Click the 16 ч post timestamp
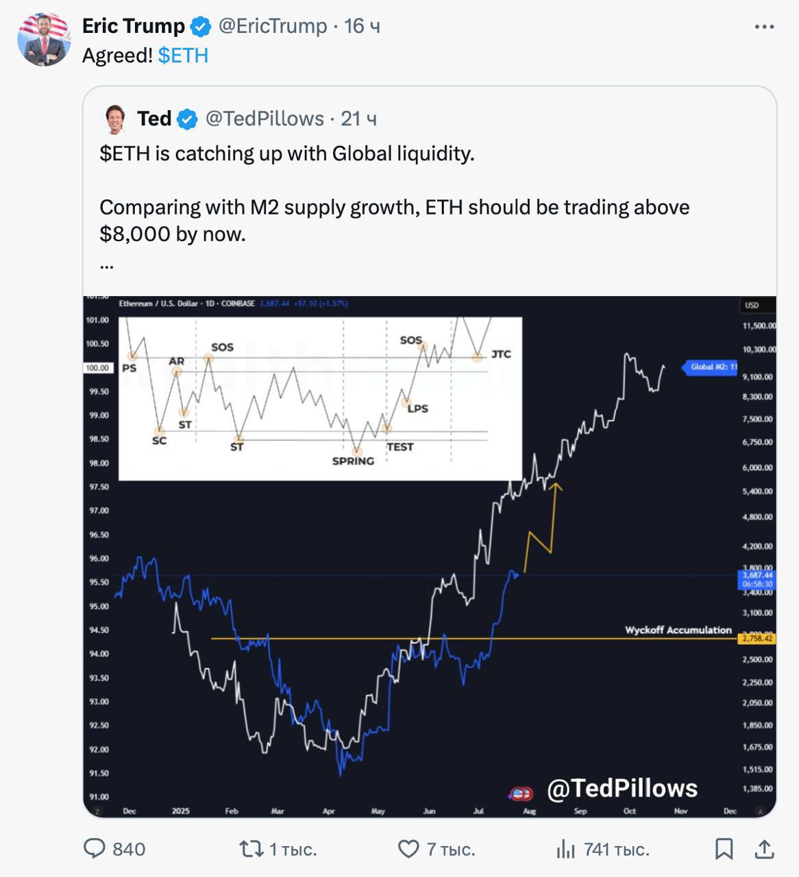 [362, 26]
